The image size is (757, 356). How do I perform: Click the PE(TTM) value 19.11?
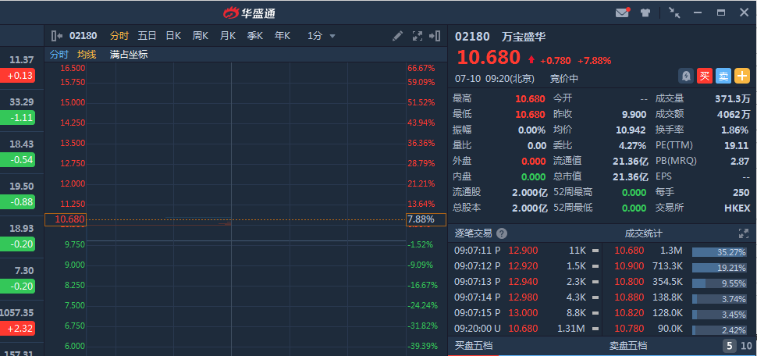pyautogui.click(x=738, y=145)
